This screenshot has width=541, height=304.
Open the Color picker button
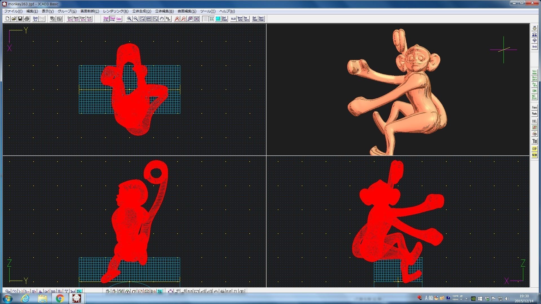119,19
